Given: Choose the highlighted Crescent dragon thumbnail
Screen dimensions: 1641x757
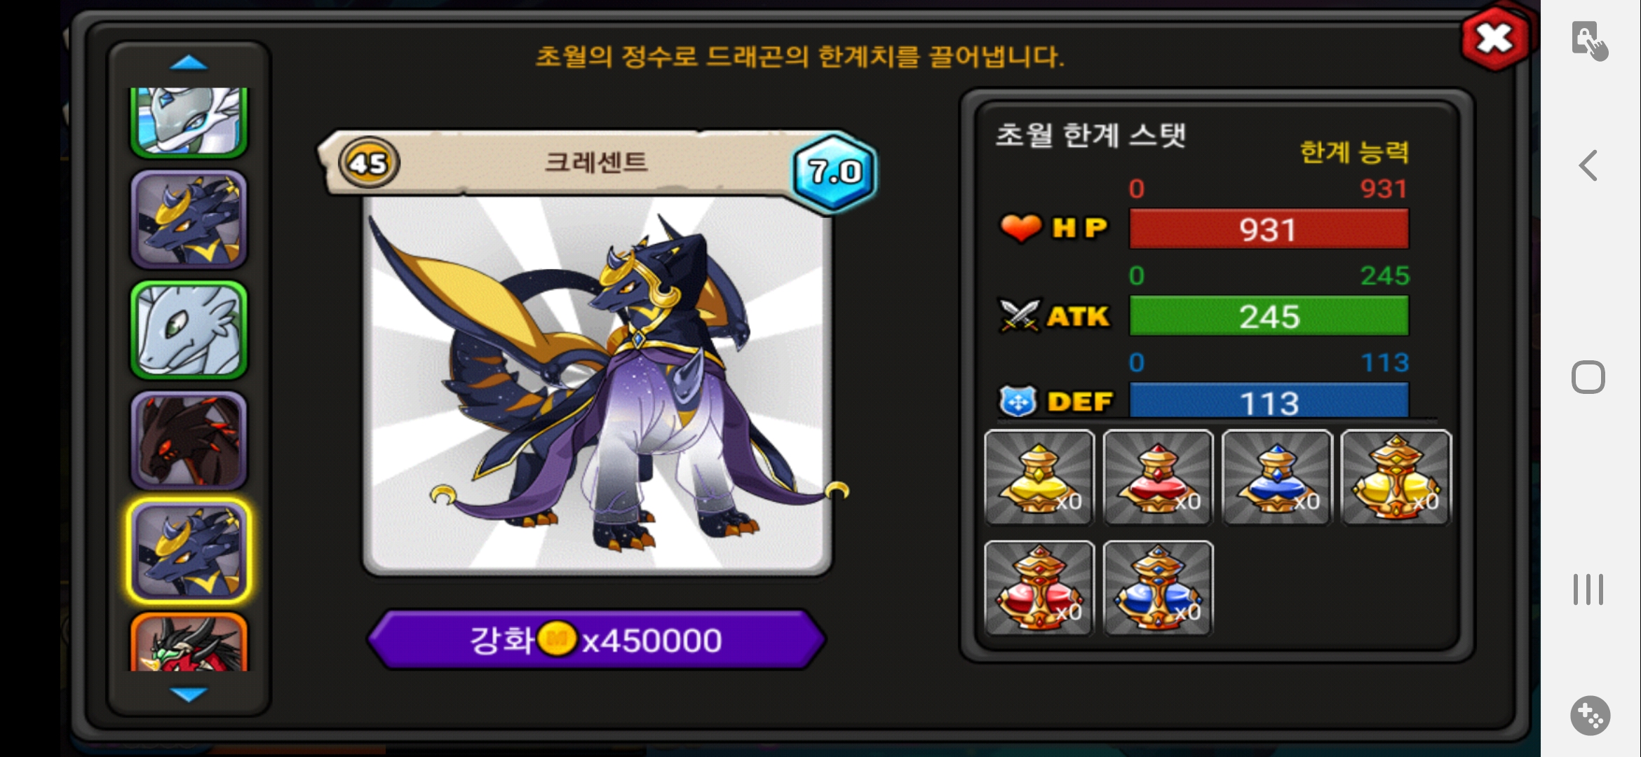Looking at the screenshot, I should [189, 552].
